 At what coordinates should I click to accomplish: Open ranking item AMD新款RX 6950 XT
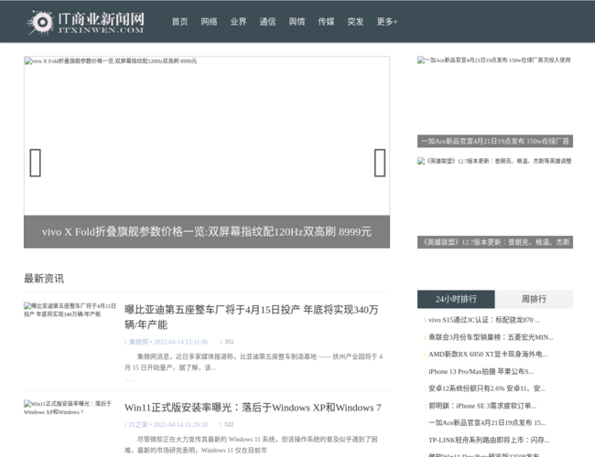coord(488,355)
